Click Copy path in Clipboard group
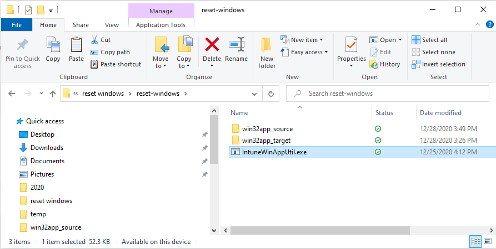Image resolution: width=496 pixels, height=249 pixels. pos(110,52)
